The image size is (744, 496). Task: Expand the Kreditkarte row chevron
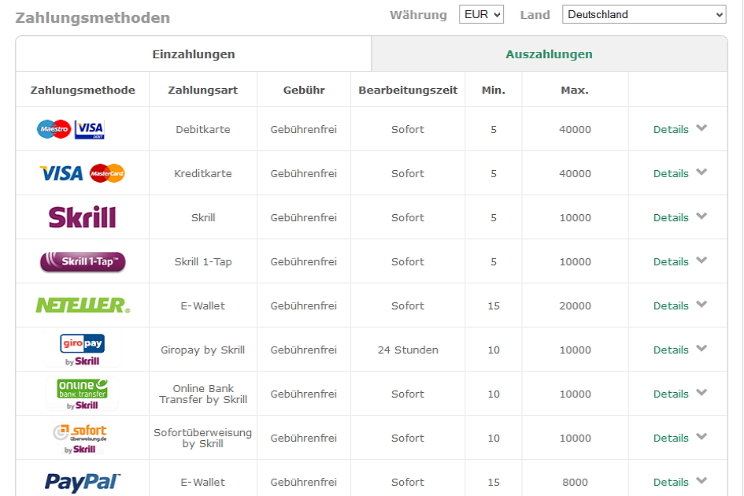(x=701, y=172)
